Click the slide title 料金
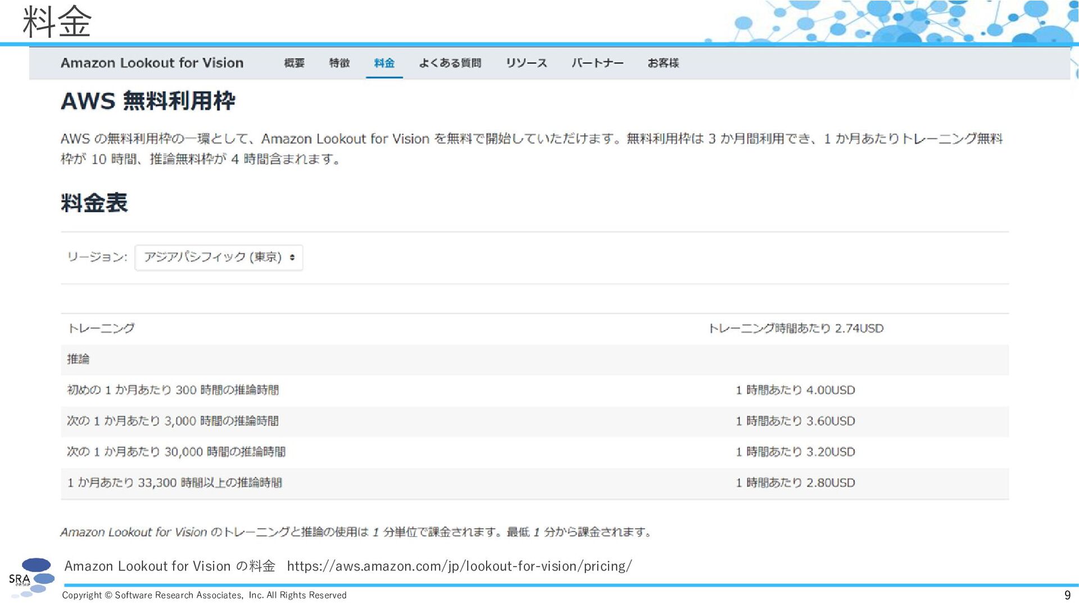 (57, 22)
